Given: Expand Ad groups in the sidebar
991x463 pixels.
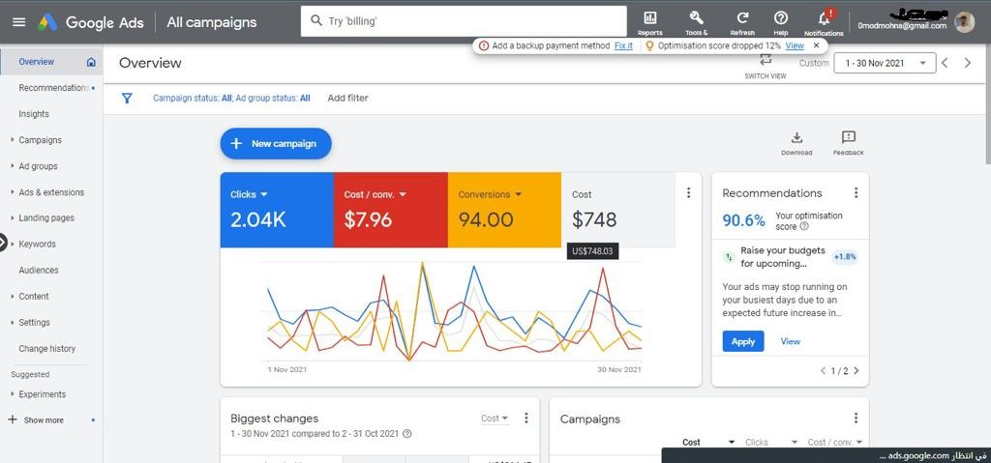Looking at the screenshot, I should 12,165.
